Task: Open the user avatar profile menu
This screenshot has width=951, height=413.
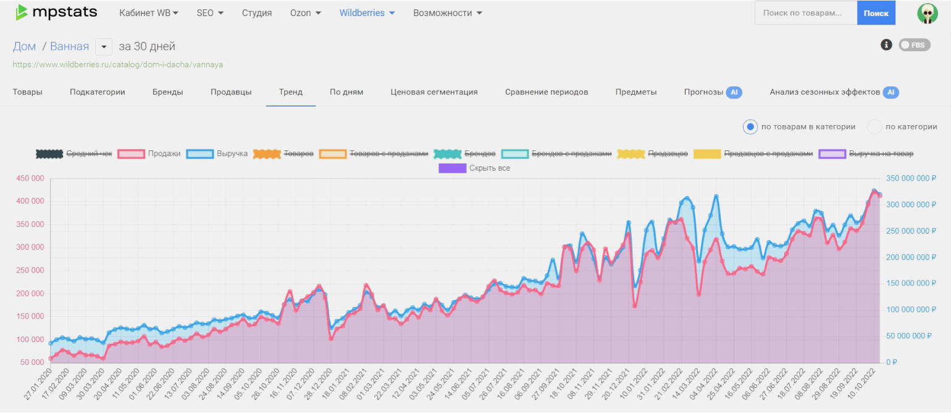Action: (x=927, y=13)
